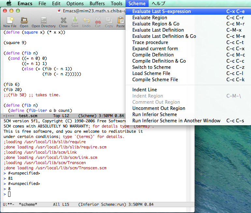Open the Tools menu
Viewport: 251px width, 213px height.
[x=116, y=3]
